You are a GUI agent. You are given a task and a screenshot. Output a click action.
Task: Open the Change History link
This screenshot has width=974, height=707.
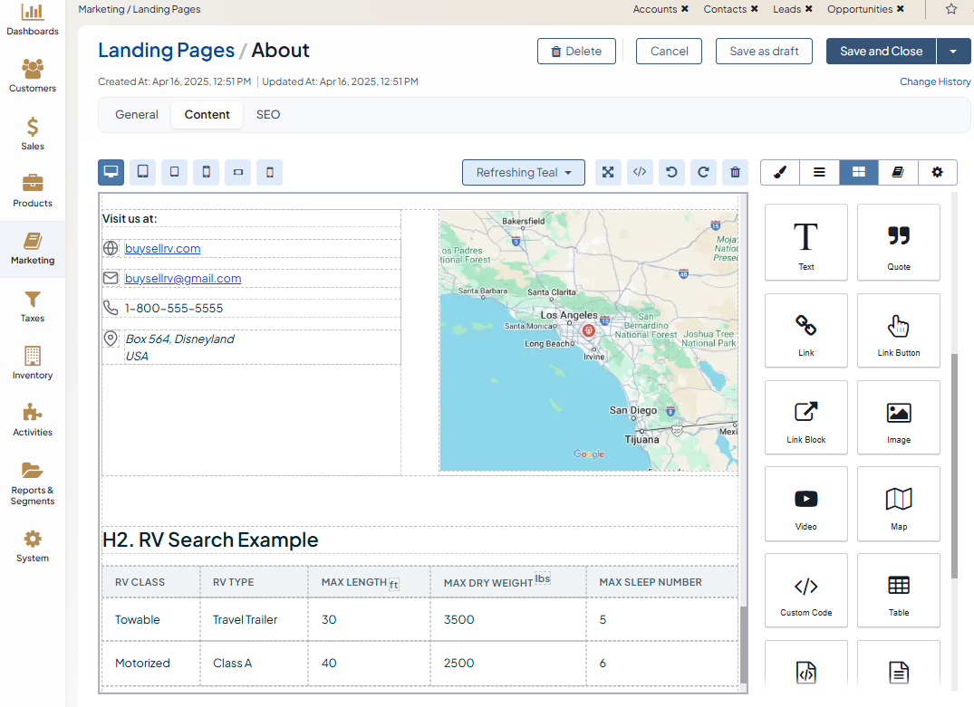click(935, 81)
